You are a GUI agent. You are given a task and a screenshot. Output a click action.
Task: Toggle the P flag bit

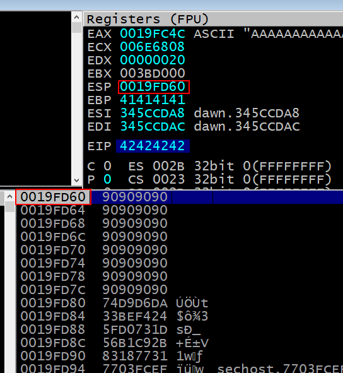tap(107, 179)
